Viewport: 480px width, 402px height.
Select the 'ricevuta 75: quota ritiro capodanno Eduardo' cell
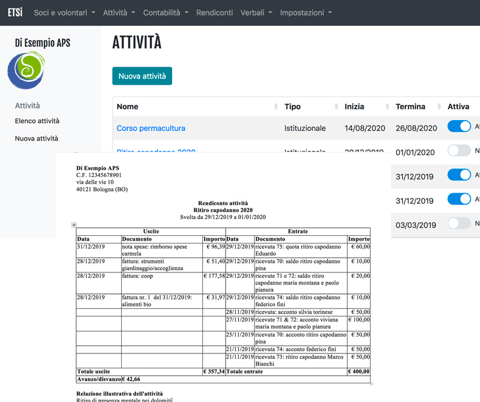point(301,250)
